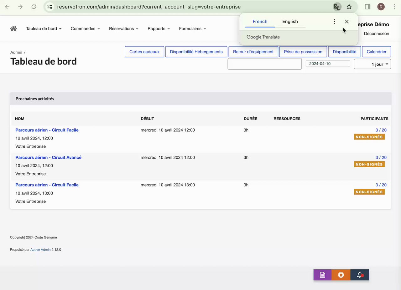Viewport: 401px width, 290px height.
Task: Open the Commandes dropdown menu
Action: (x=85, y=28)
